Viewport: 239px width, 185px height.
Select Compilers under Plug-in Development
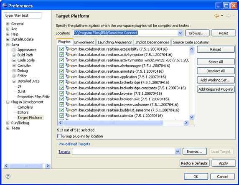click(25, 107)
